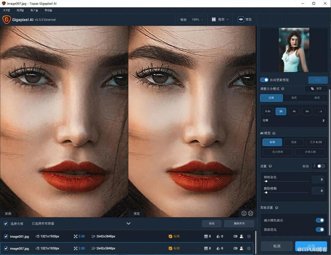Choose the custom ...x scale button
The image size is (331, 255).
tap(320, 111)
